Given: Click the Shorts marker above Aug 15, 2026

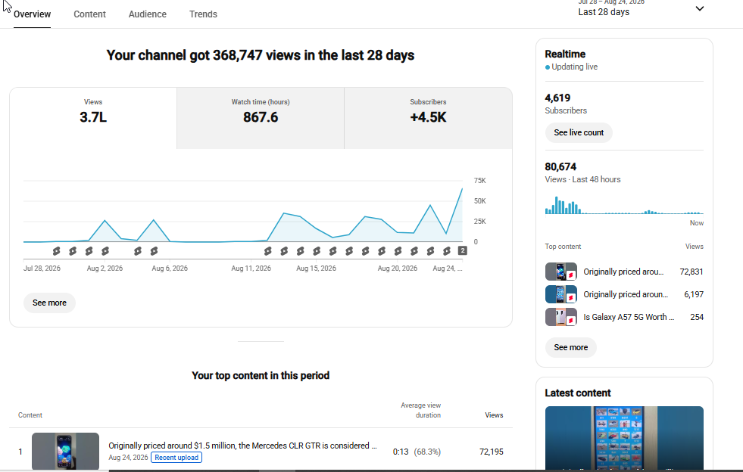Looking at the screenshot, I should pos(317,251).
